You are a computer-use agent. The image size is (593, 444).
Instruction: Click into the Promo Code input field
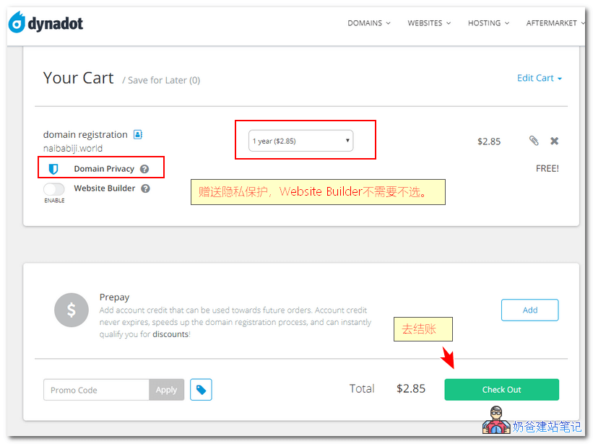point(96,390)
